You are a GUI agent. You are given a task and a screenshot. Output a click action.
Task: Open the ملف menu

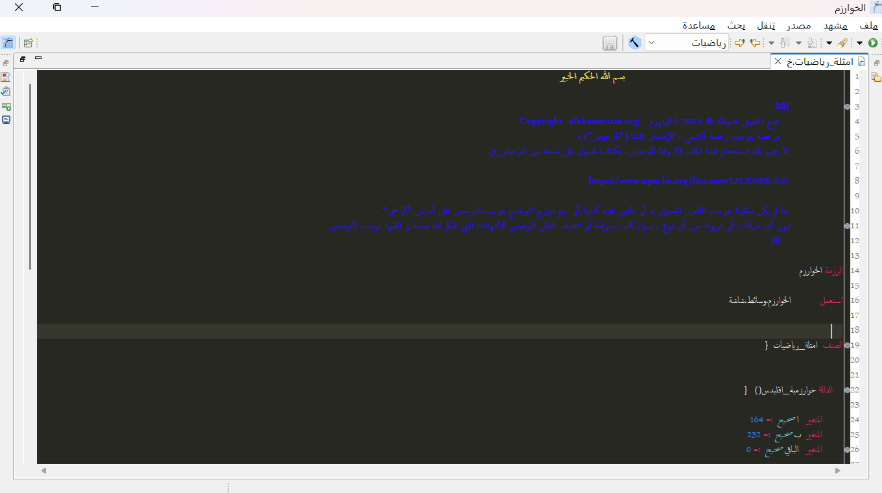tap(868, 25)
